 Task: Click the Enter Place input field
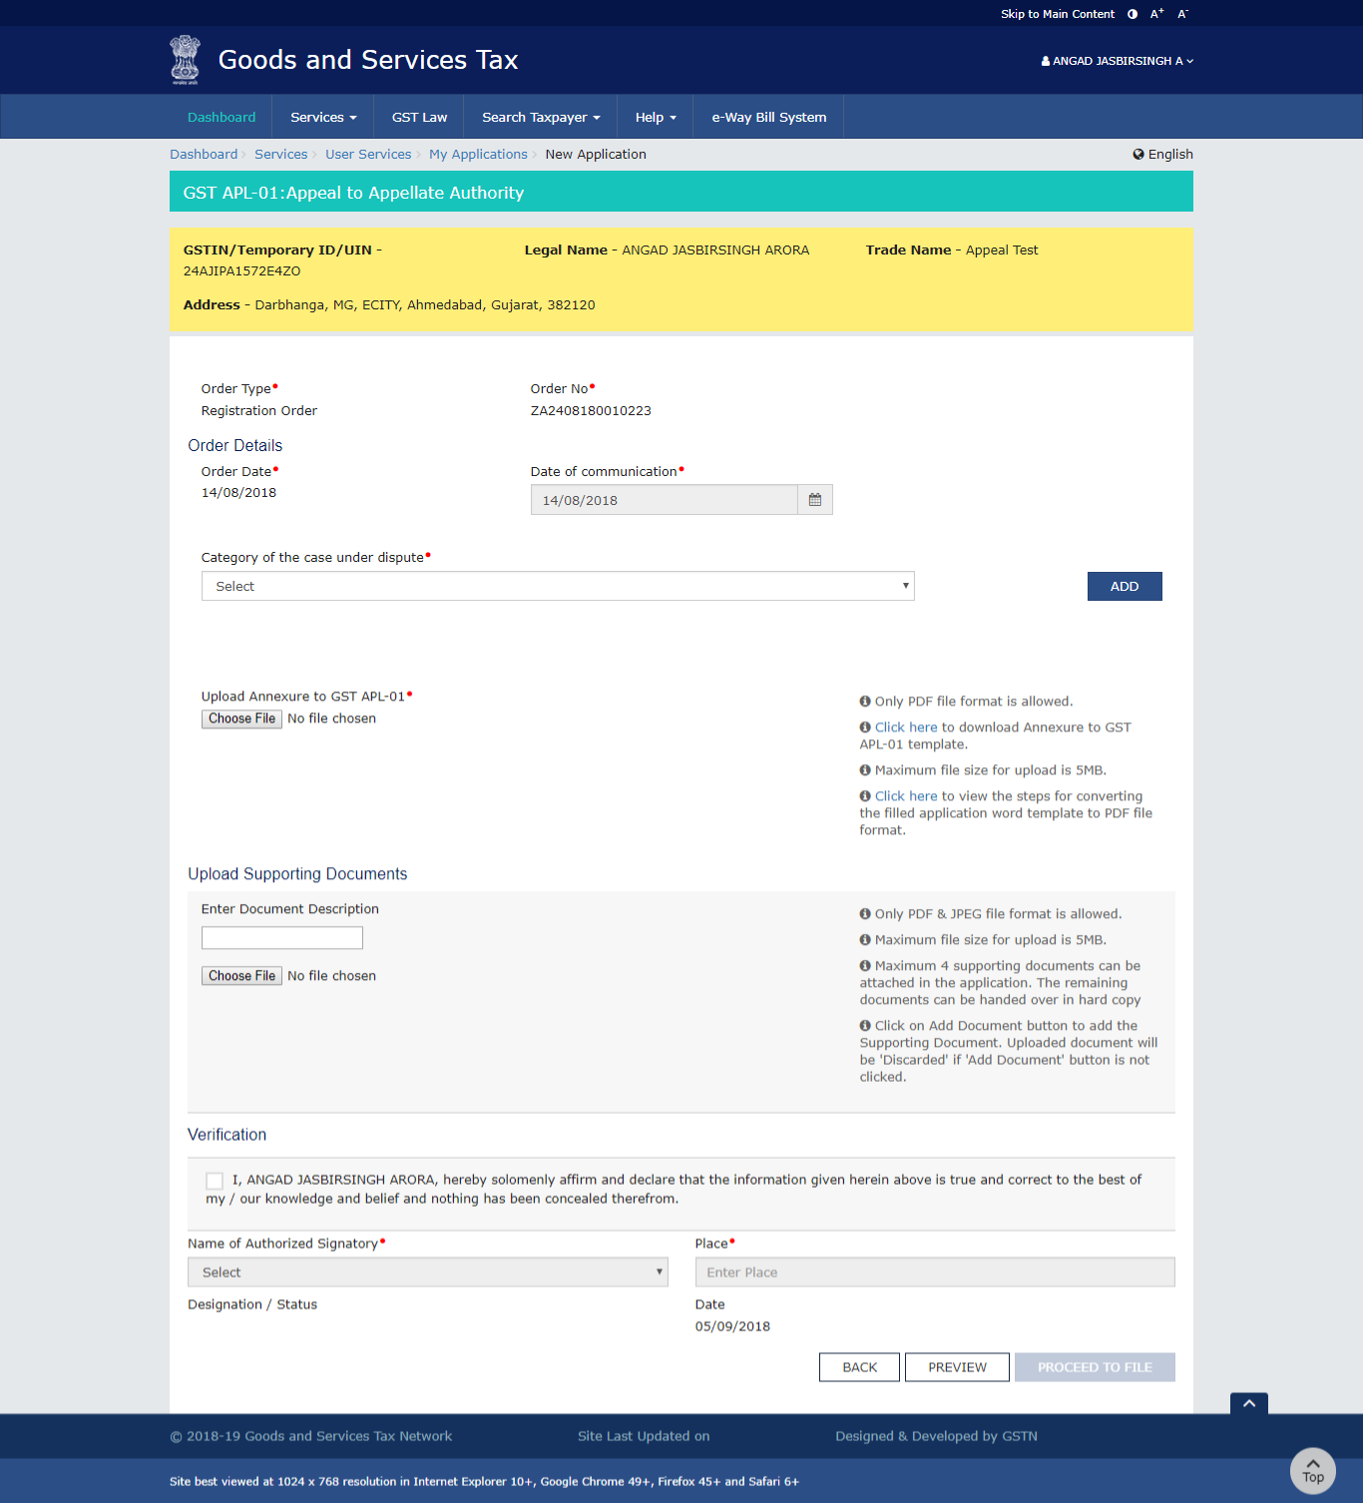[934, 1271]
